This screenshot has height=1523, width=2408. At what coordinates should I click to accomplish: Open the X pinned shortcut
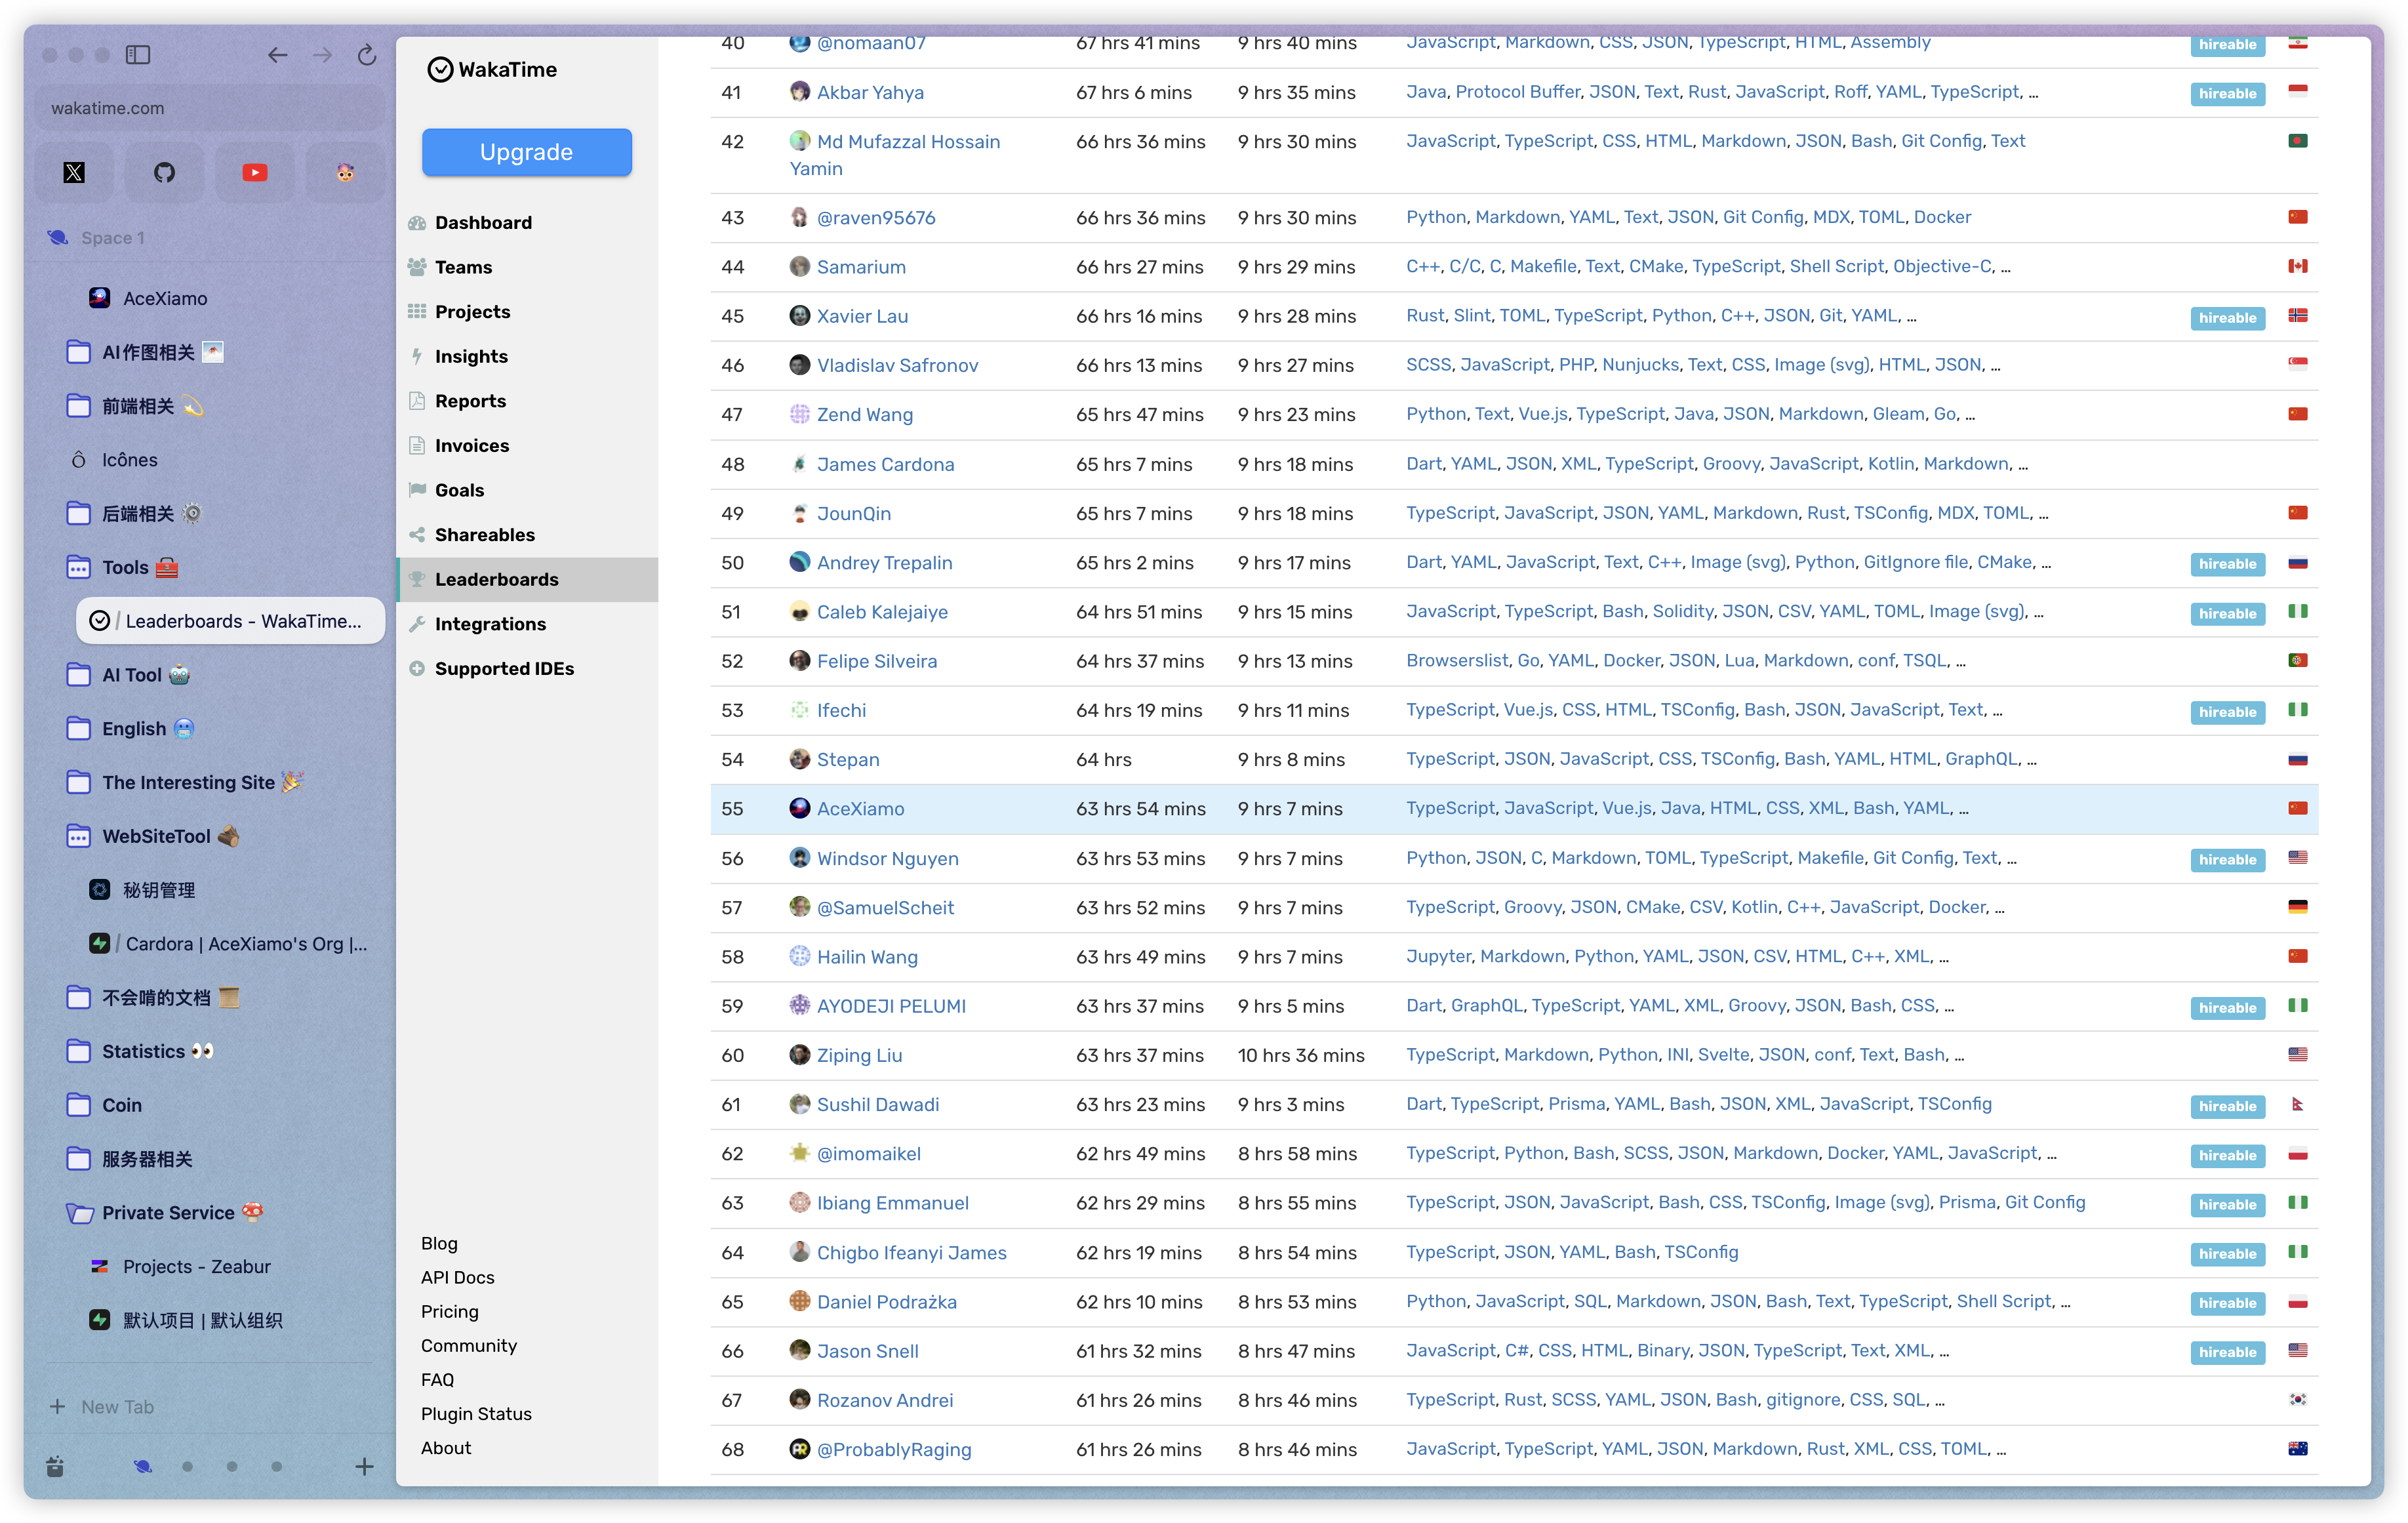74,173
